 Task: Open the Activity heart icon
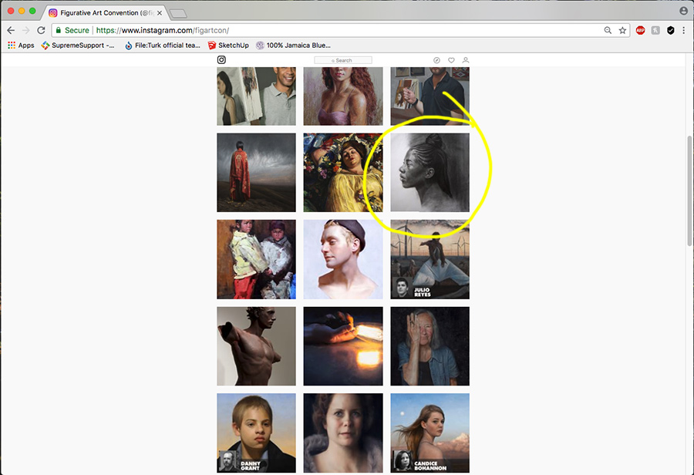[451, 60]
